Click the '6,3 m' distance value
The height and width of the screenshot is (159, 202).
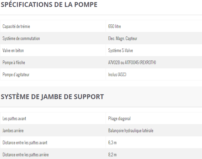pyautogui.click(x=112, y=143)
